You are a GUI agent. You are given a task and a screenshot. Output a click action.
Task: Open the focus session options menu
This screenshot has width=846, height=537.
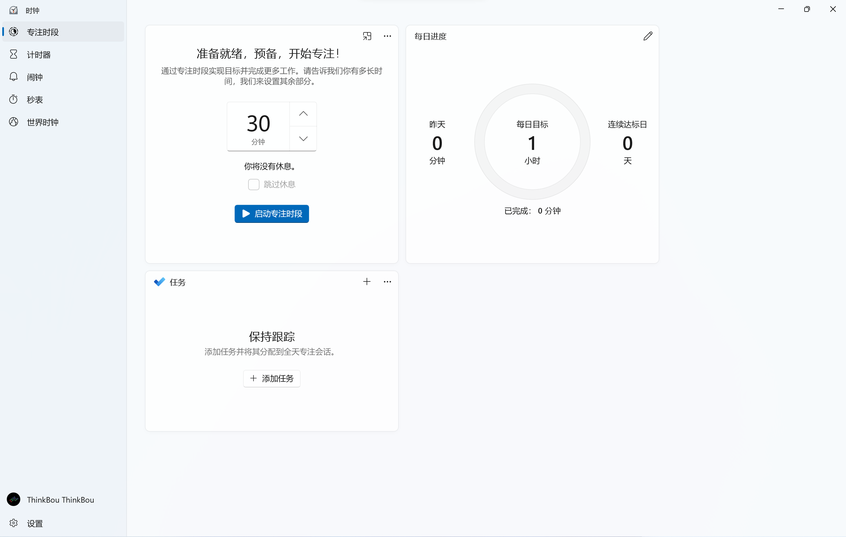click(x=387, y=36)
